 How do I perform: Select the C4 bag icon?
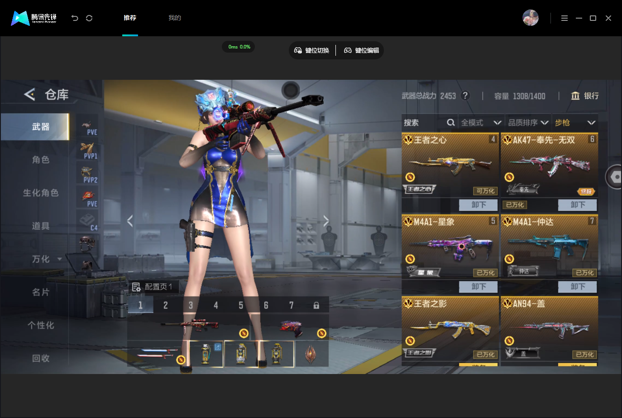(x=88, y=222)
